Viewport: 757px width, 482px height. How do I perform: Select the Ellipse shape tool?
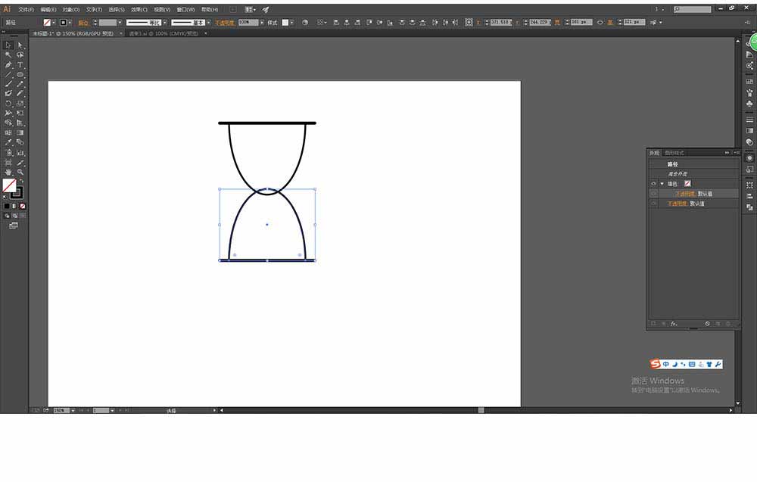(20, 74)
